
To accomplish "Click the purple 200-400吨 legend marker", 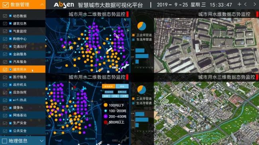I will coord(106,116).
